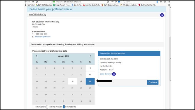Click the green padlock site security icon

point(54,2)
